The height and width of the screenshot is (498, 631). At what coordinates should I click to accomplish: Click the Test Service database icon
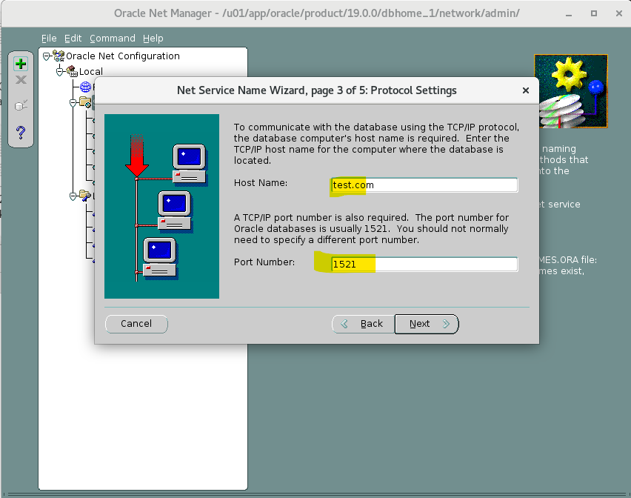21,105
